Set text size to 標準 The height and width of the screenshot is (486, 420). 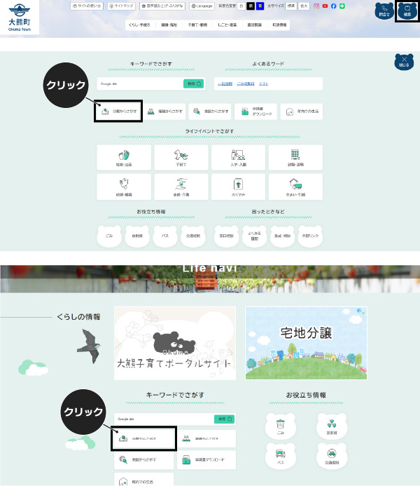291,6
